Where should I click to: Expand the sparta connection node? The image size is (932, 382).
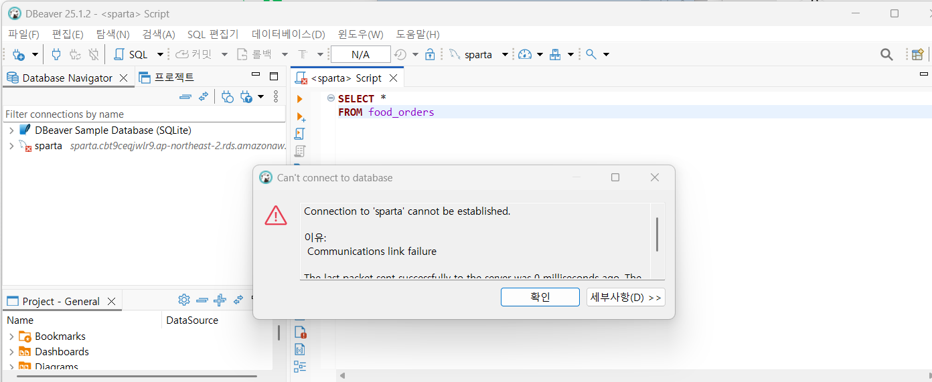(11, 146)
